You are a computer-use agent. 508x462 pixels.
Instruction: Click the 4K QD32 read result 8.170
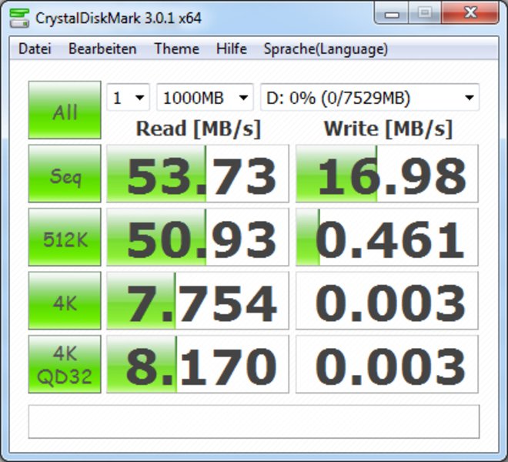[x=198, y=364]
